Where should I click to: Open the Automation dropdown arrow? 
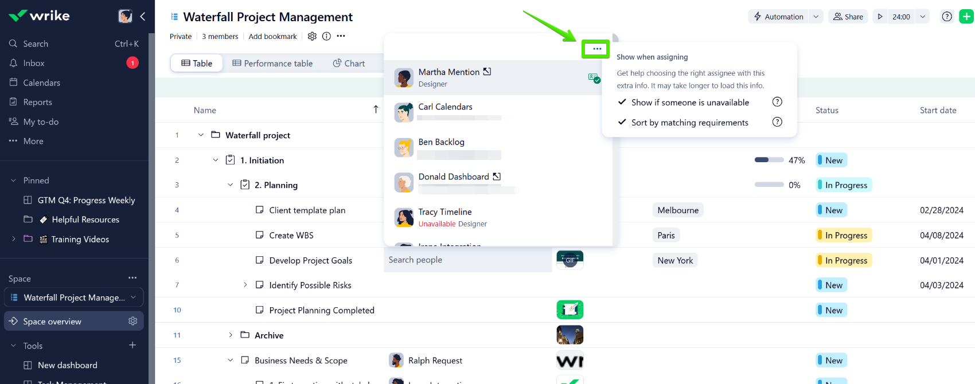[x=816, y=17]
